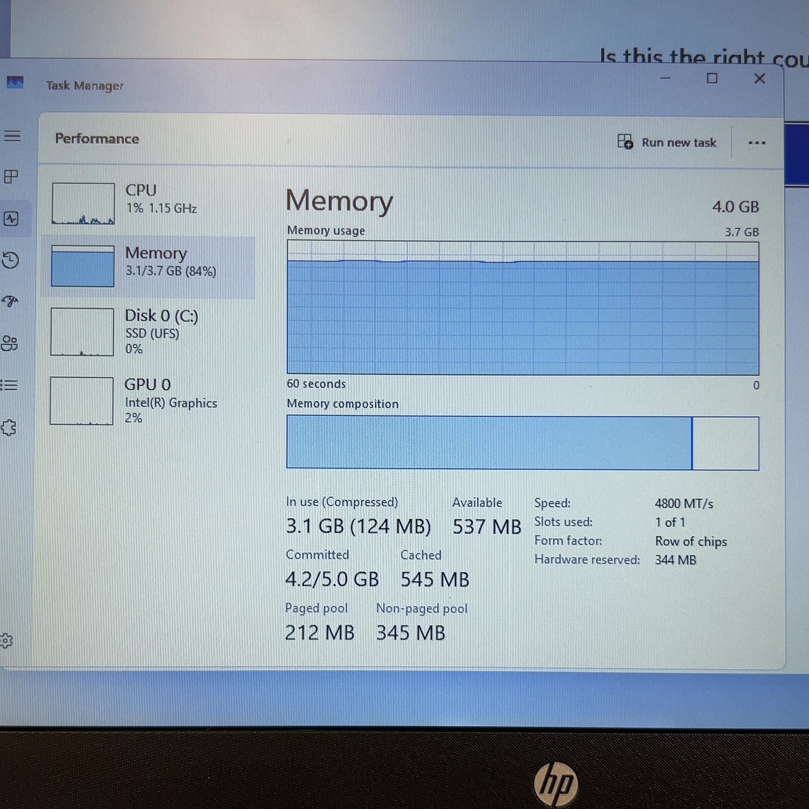Select the Performance page sidebar icon
Image resolution: width=809 pixels, height=809 pixels.
click(11, 218)
